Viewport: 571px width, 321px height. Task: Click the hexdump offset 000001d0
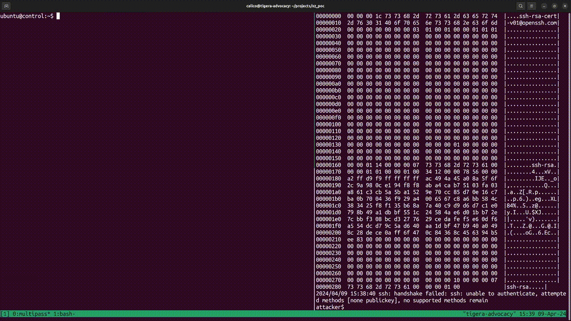(x=328, y=212)
